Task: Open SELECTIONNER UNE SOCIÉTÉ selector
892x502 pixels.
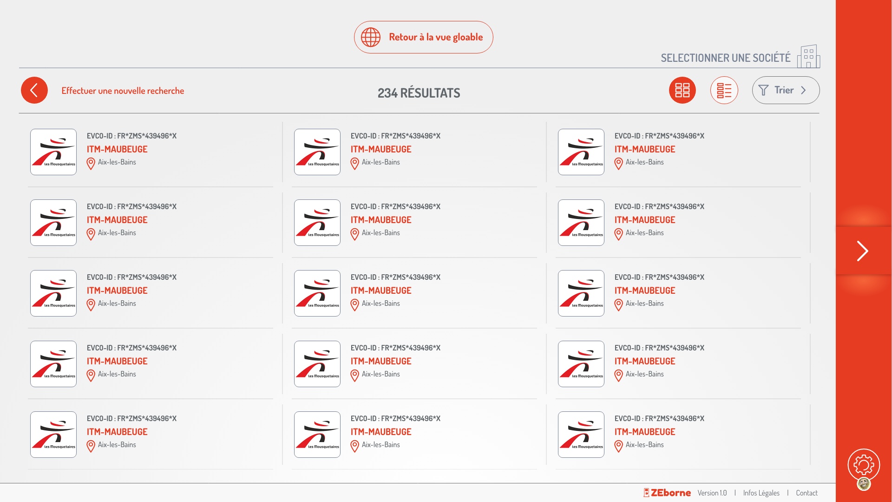Action: [x=725, y=58]
